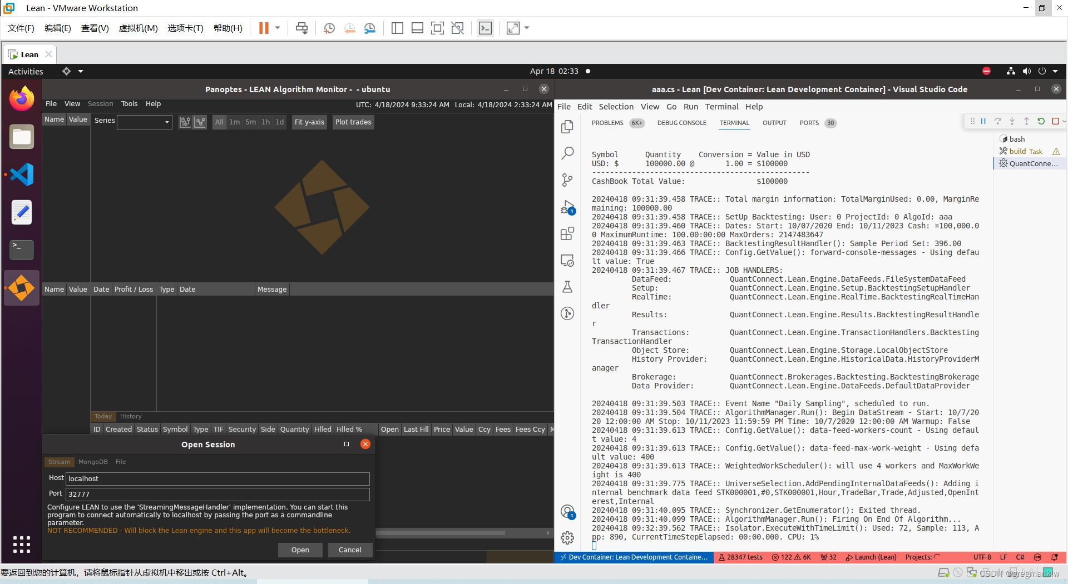Click Open button in Open Session dialog

tap(300, 550)
